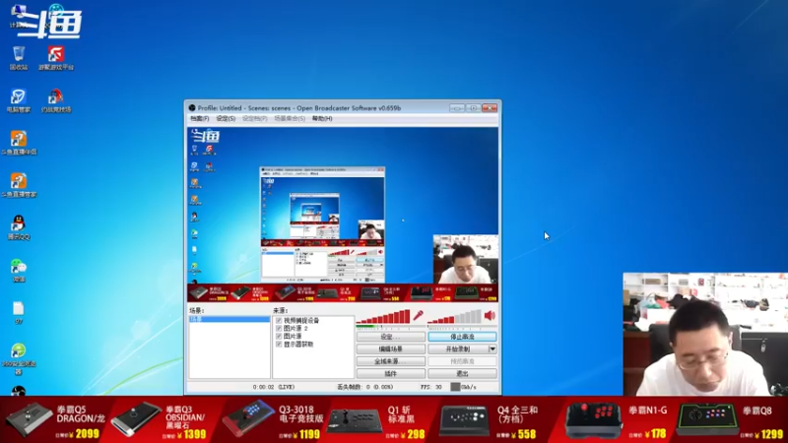
Task: Mute desktop audio via the speaker icon
Action: coord(490,315)
